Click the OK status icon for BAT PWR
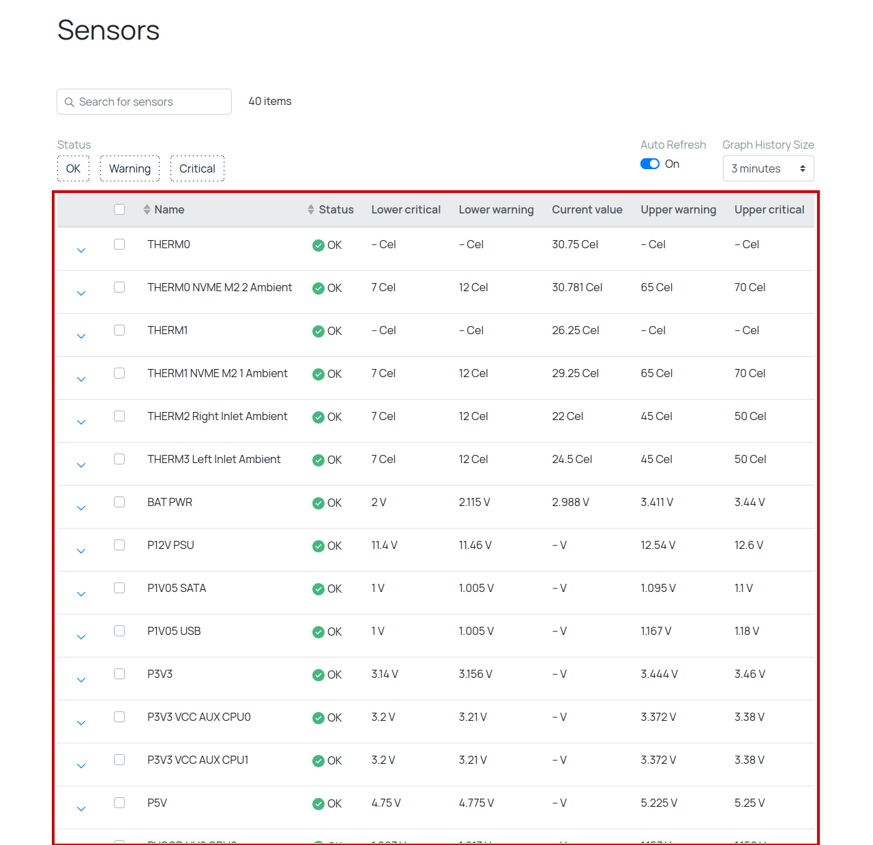873x845 pixels. 318,503
